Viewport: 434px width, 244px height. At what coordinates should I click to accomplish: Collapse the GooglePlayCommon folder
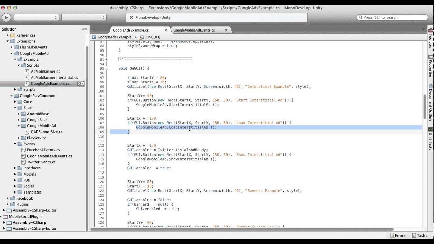click(x=11, y=96)
